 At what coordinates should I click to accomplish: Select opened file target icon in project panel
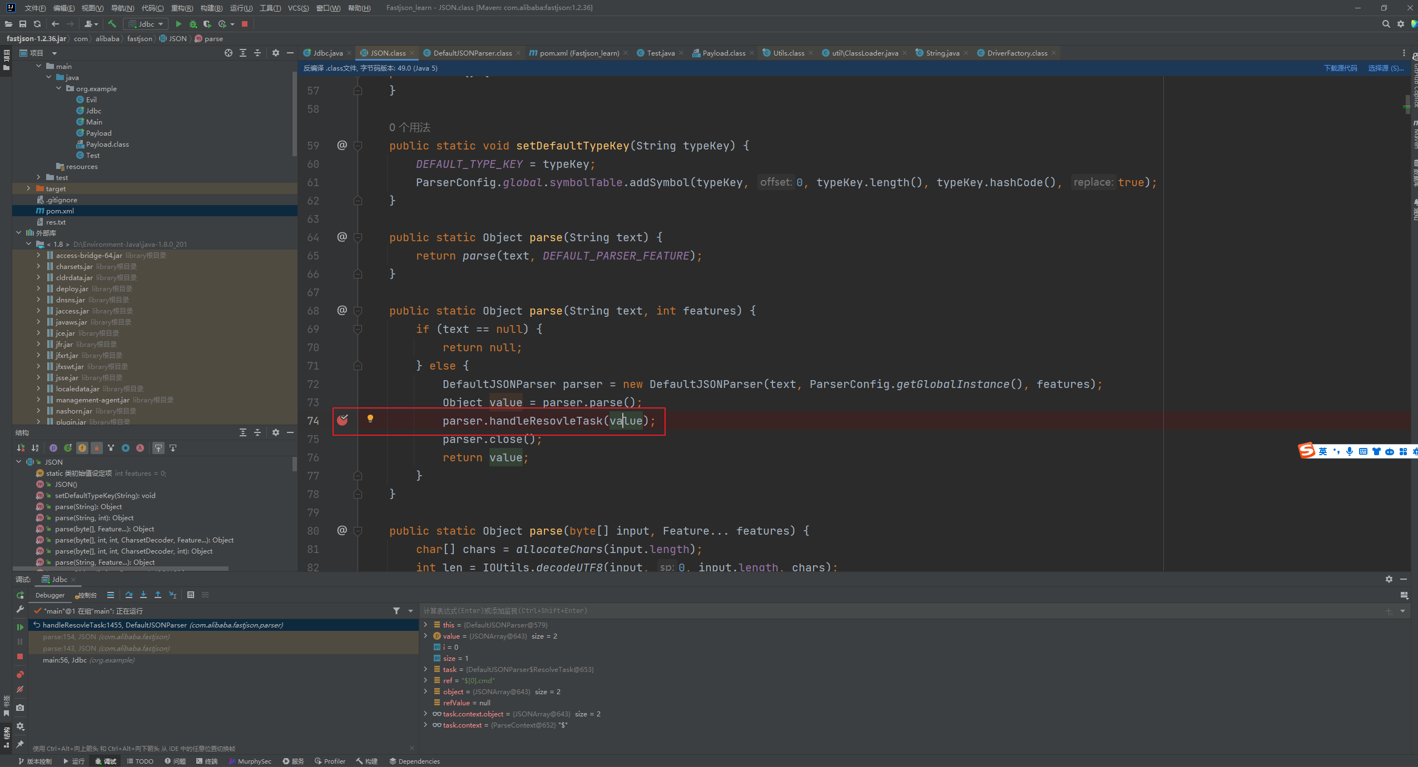(229, 53)
